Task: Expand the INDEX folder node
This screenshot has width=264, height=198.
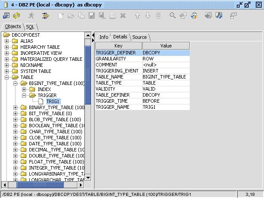Action: 24,89
